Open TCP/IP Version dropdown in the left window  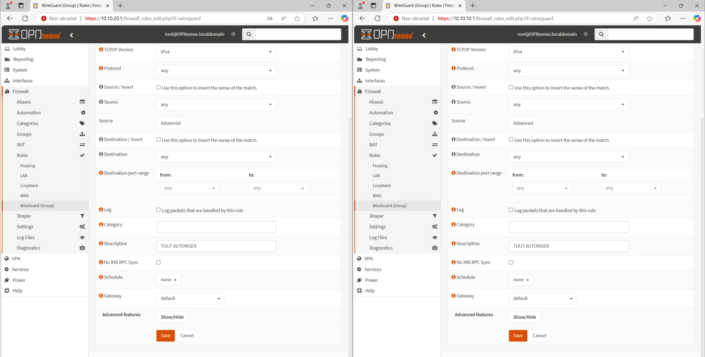(216, 52)
